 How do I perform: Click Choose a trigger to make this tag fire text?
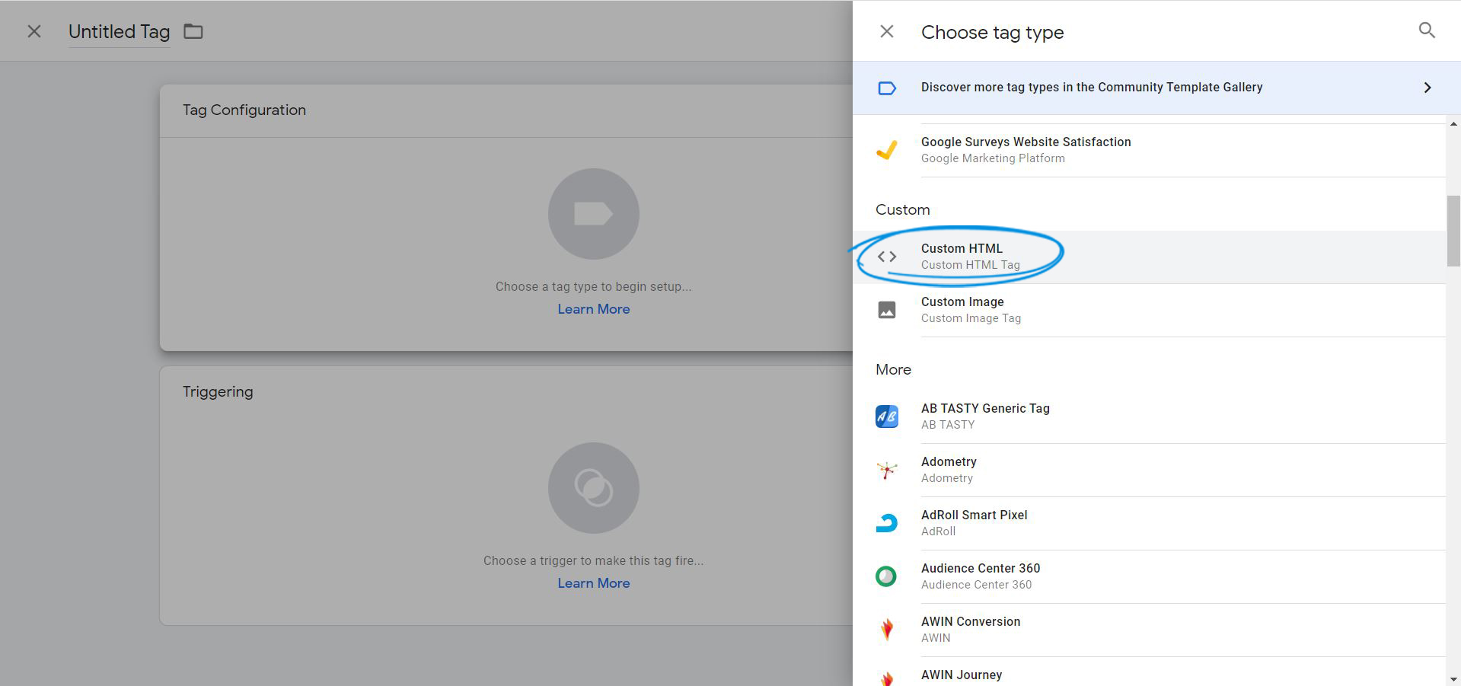(594, 561)
